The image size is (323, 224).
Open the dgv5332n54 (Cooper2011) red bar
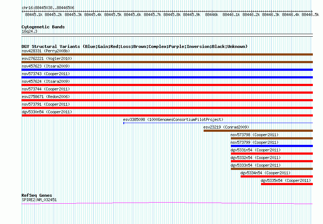click(x=272, y=161)
